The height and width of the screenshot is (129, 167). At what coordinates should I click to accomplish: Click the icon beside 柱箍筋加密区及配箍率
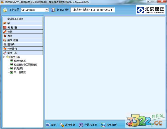[11, 65]
